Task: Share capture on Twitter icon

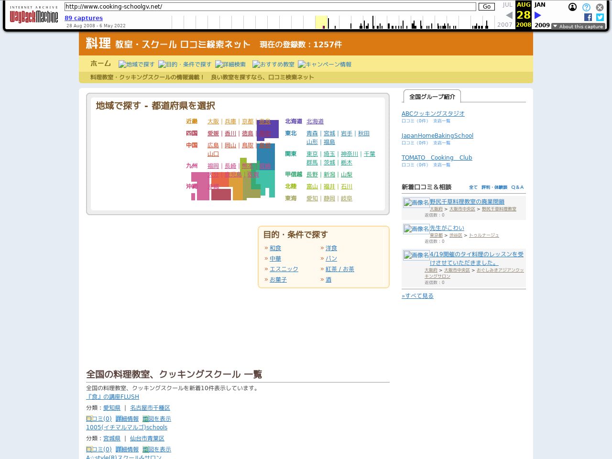Action: [x=600, y=17]
